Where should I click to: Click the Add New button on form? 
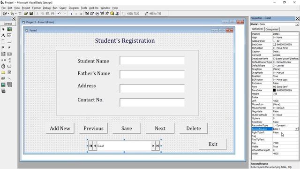tap(60, 128)
